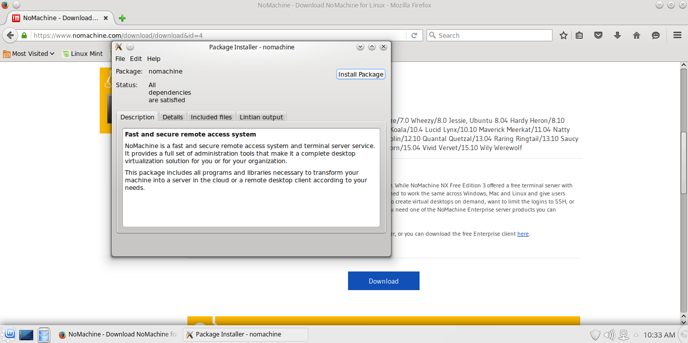Expand hidden tray icons with up arrow

coord(637,335)
